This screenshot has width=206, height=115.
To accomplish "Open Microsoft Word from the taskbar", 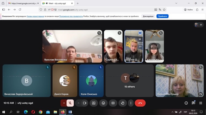I will (x=70, y=112).
